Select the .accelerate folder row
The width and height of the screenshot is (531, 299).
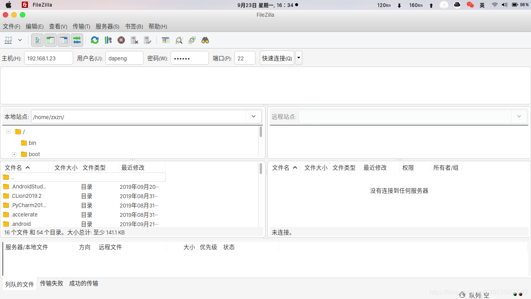84,215
